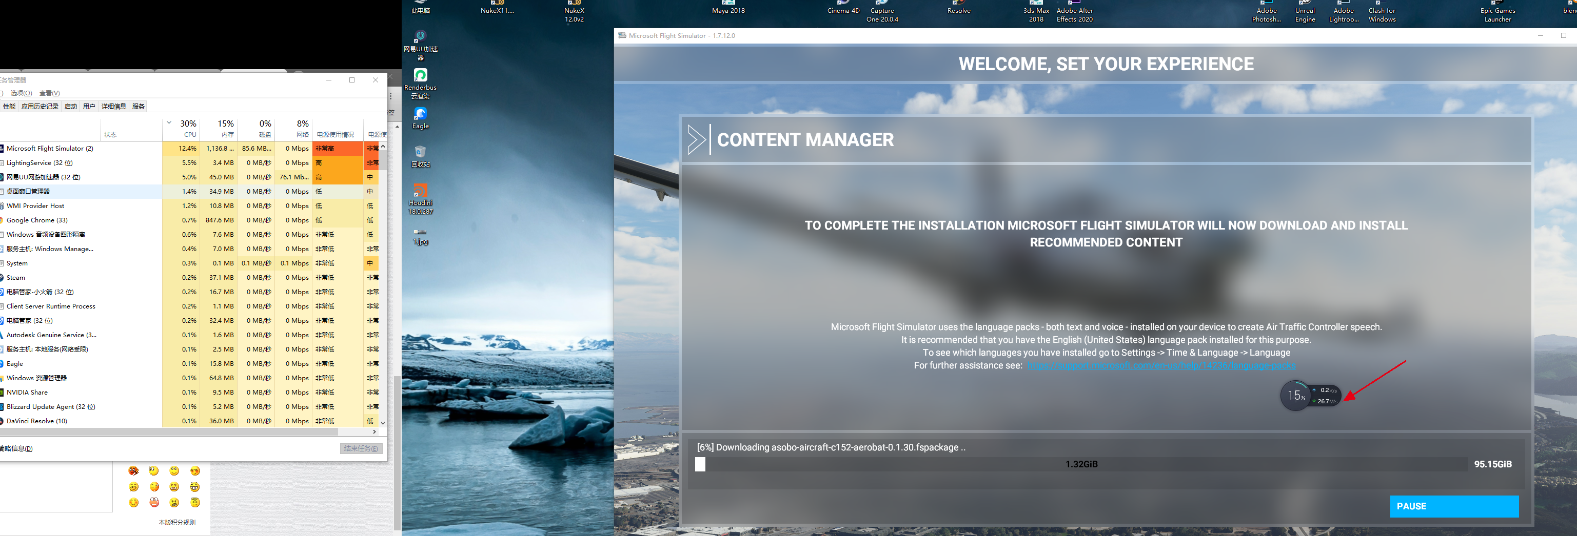Switch to the 性能 (Performance) tab
This screenshot has width=1577, height=536.
pos(9,107)
